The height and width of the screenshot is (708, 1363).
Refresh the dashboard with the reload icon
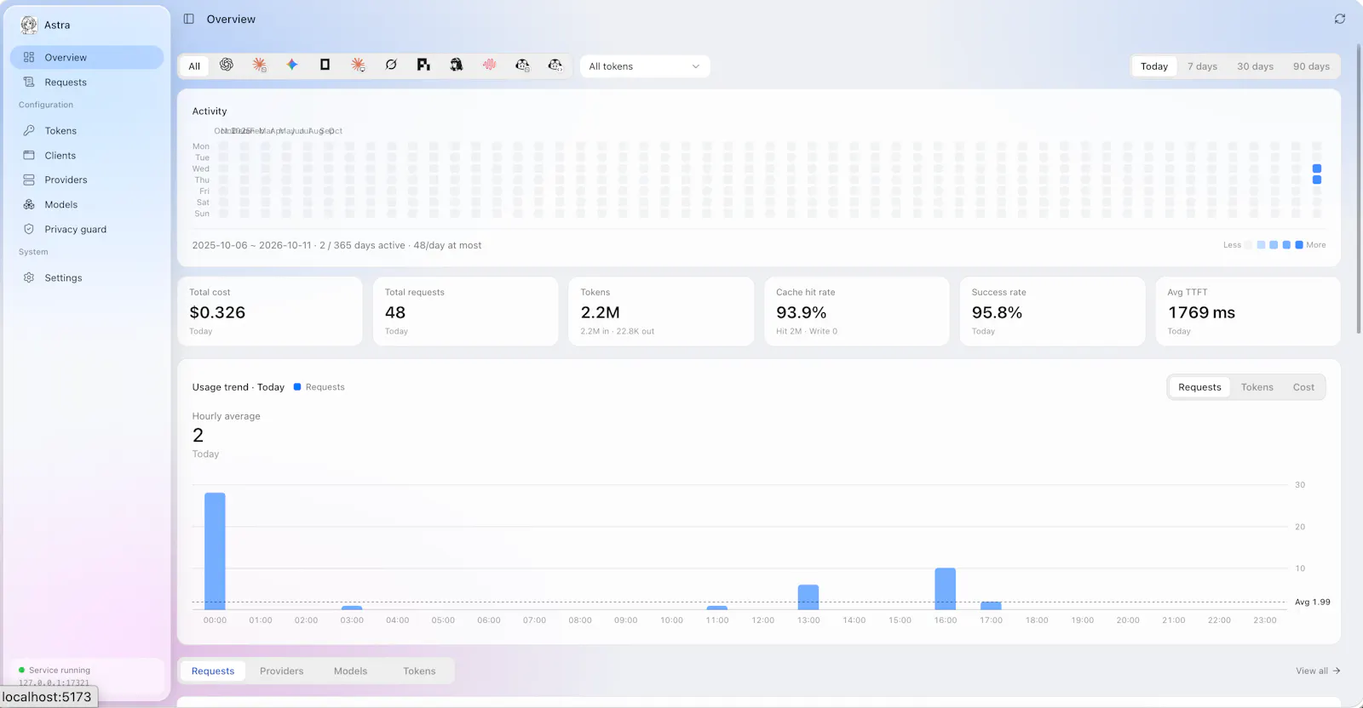click(x=1340, y=19)
